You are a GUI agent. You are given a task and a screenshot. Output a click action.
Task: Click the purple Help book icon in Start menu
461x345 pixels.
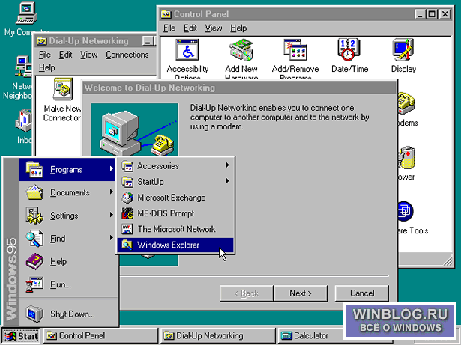click(x=34, y=261)
